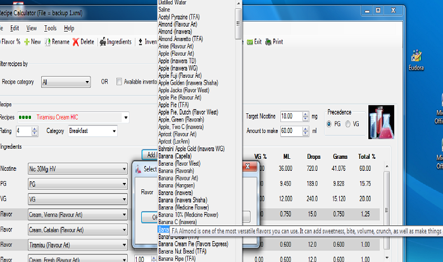Viewport: 443px width, 262px height.
Task: Select Saline in the flavor list
Action: tap(164, 9)
